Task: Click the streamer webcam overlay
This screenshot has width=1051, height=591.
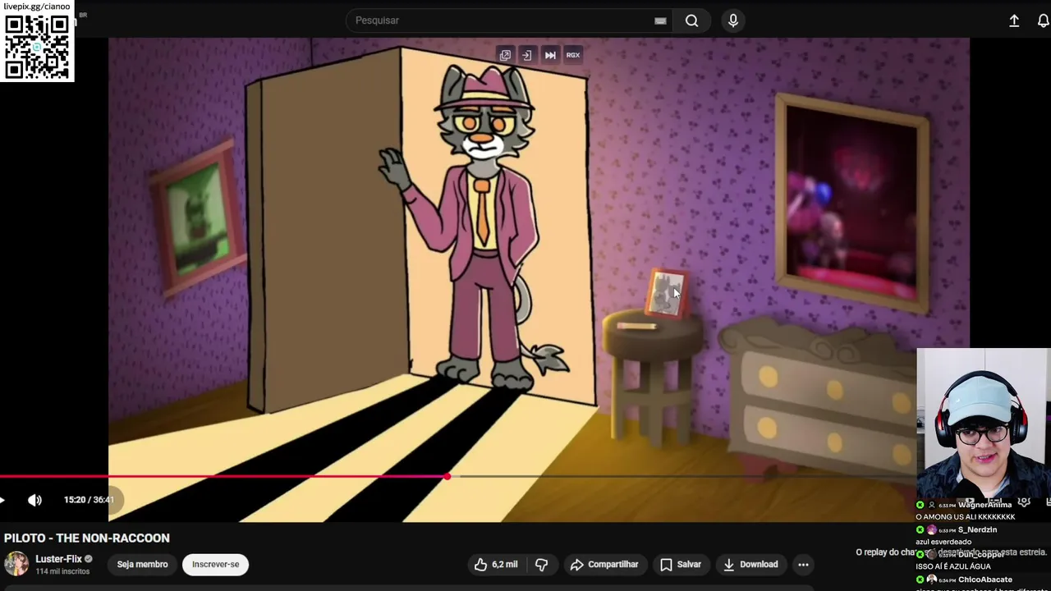Action: [x=984, y=423]
